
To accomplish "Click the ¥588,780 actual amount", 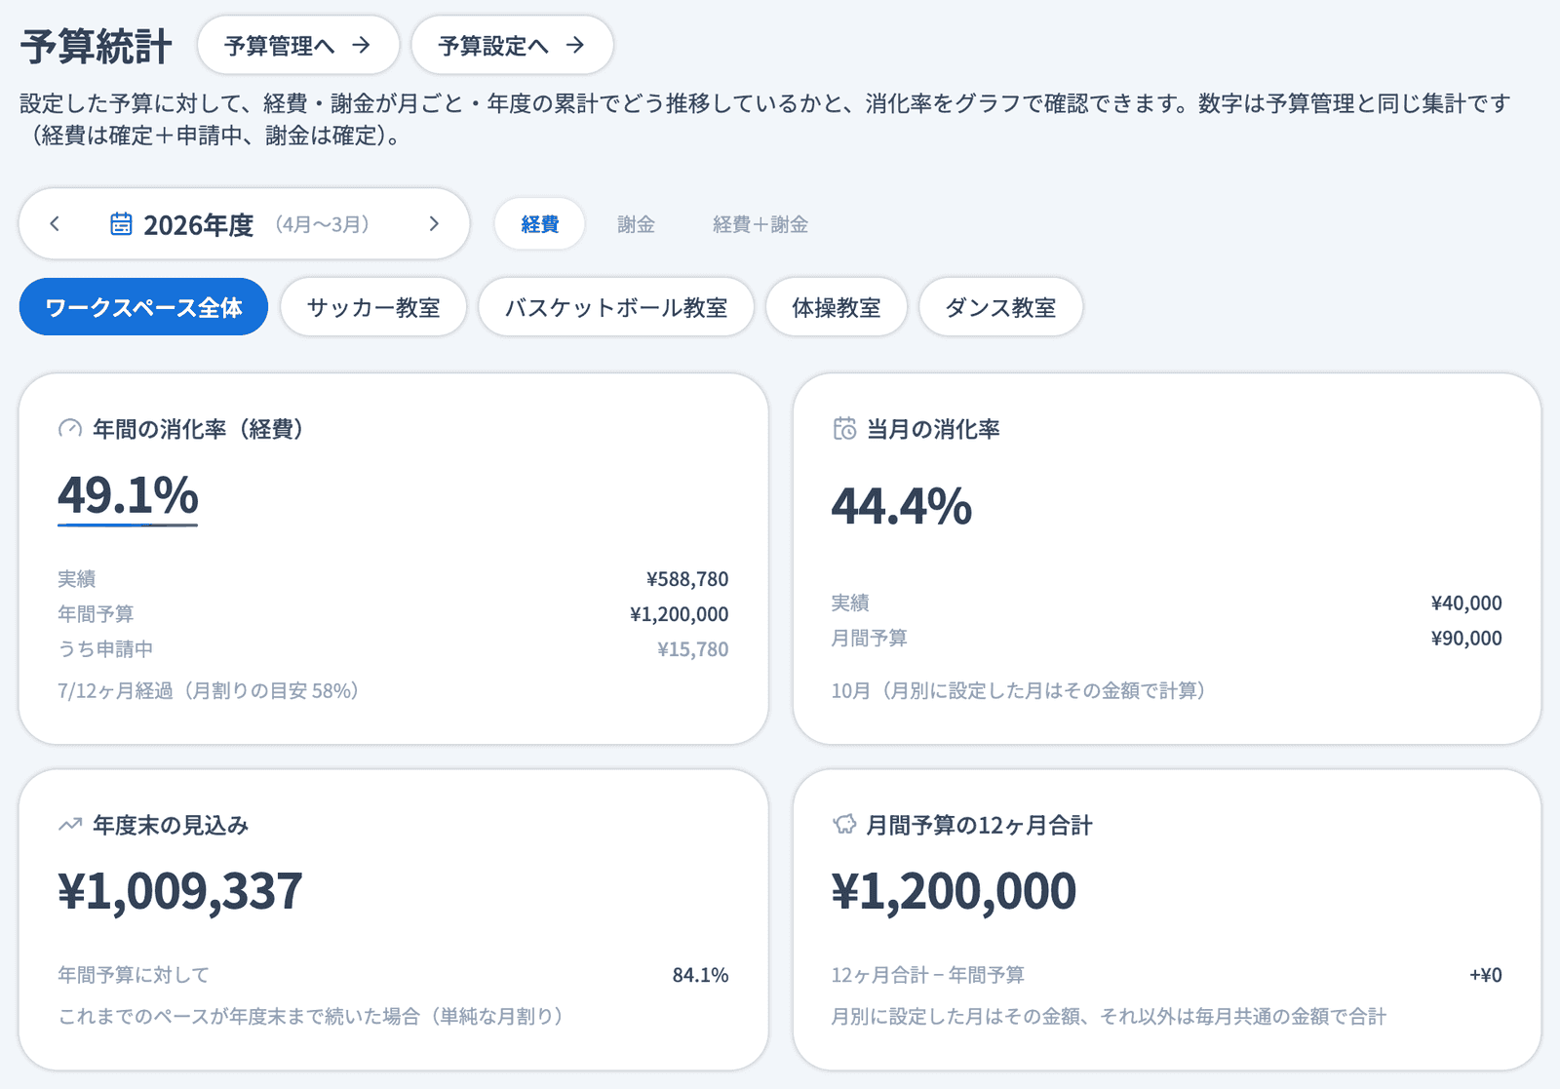I will coord(687,579).
